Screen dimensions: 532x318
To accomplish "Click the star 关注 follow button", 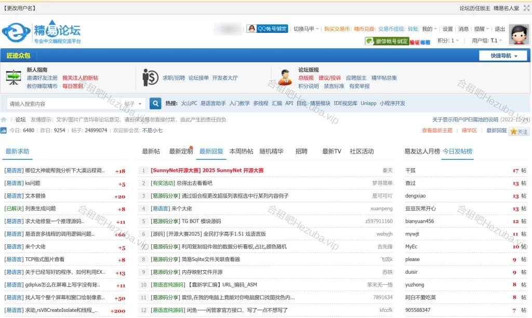I will pos(520,131).
